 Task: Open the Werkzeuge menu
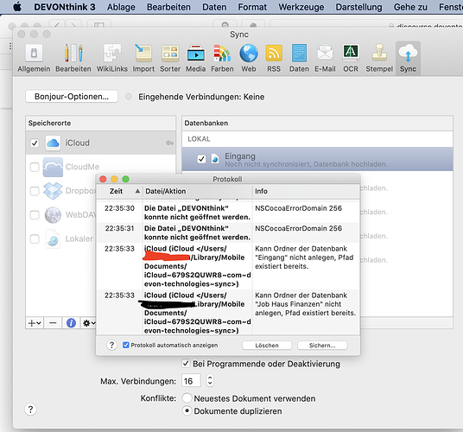coord(301,7)
